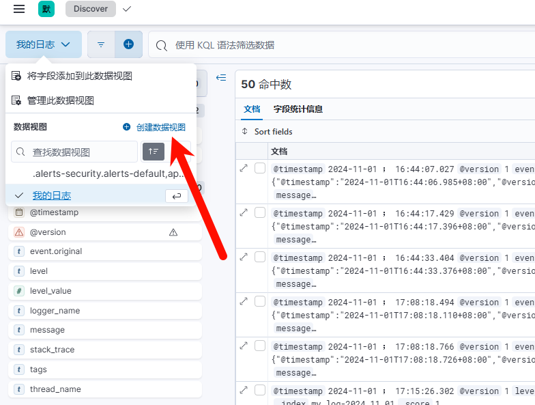Image resolution: width=535 pixels, height=405 pixels.
Task: Click text type icon of logger_name
Action: point(19,311)
